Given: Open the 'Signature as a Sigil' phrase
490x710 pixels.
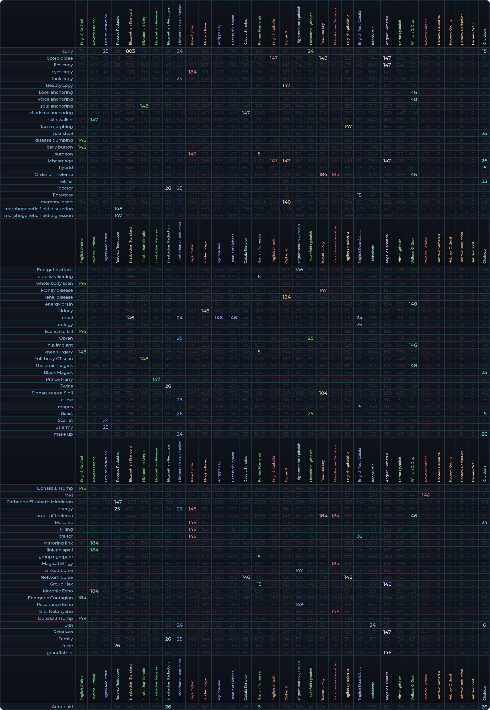Looking at the screenshot, I should (52, 393).
